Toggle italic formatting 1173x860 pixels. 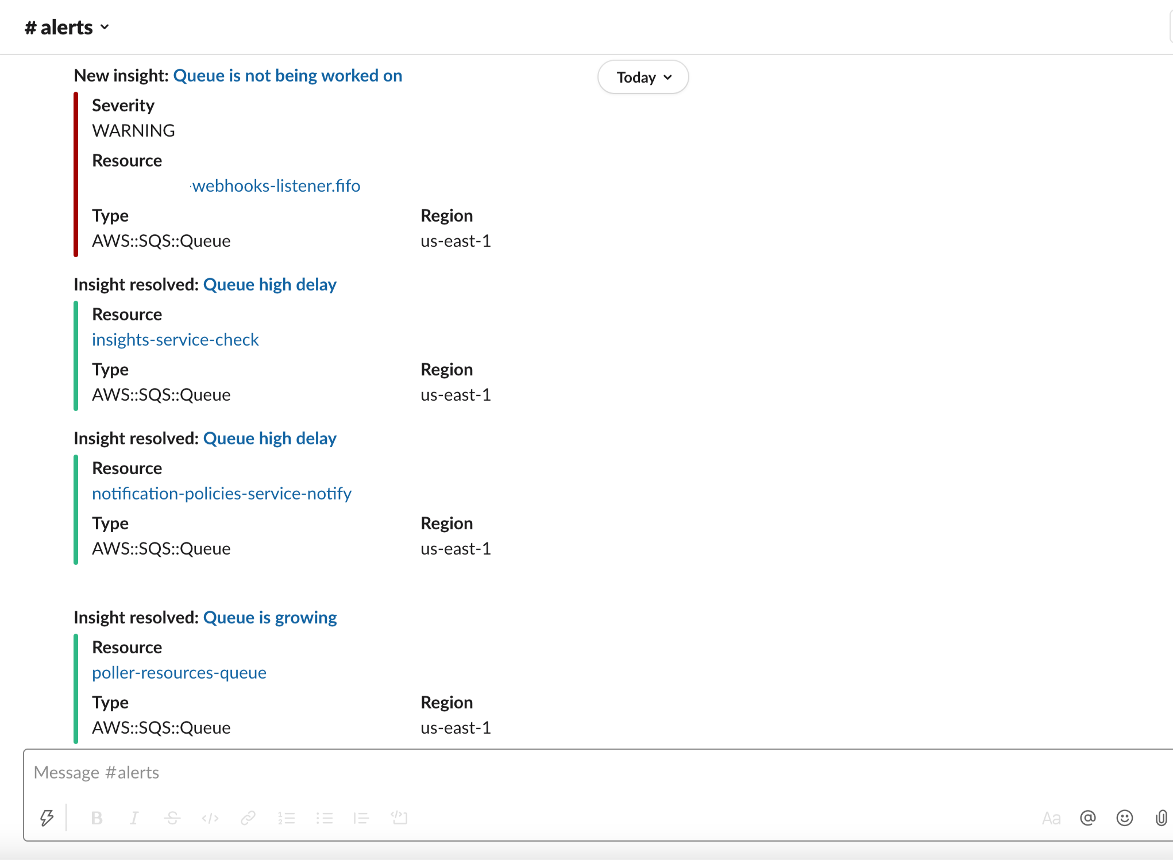(x=134, y=818)
